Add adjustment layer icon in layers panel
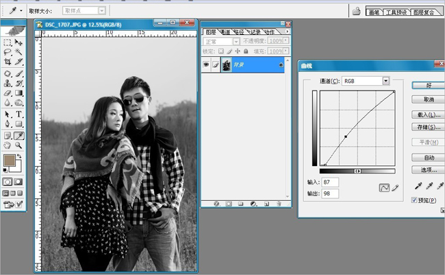445x275 pixels. pos(253,204)
